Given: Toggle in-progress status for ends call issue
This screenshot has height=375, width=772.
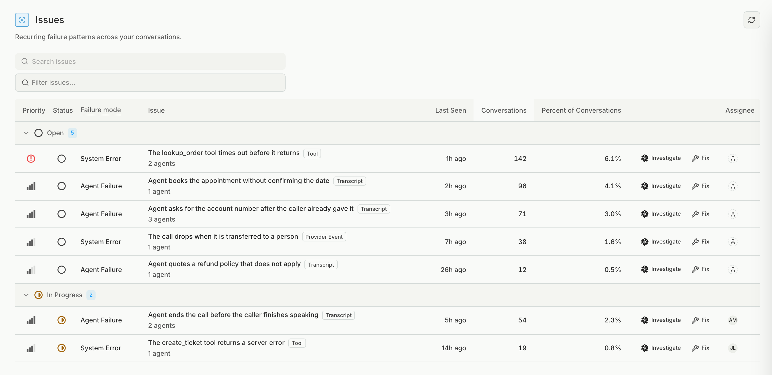Looking at the screenshot, I should pos(61,320).
